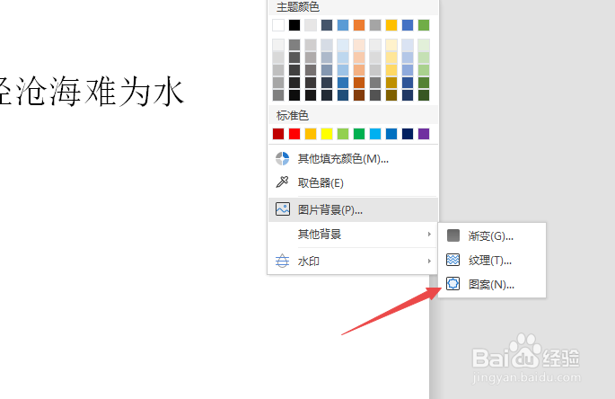Open the 其他背景 submenu entry
The image size is (615, 399).
click(353, 234)
